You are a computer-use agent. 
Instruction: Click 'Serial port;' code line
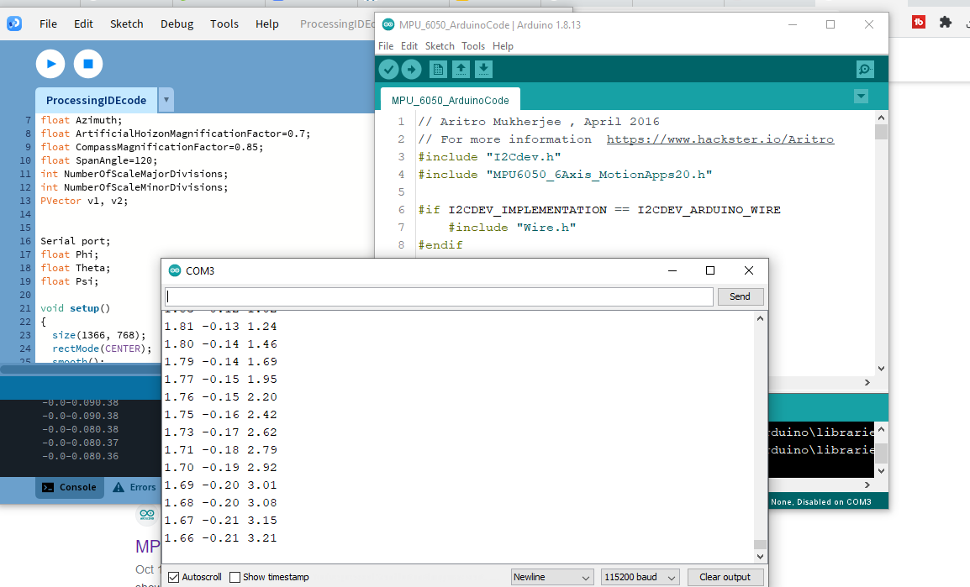76,241
